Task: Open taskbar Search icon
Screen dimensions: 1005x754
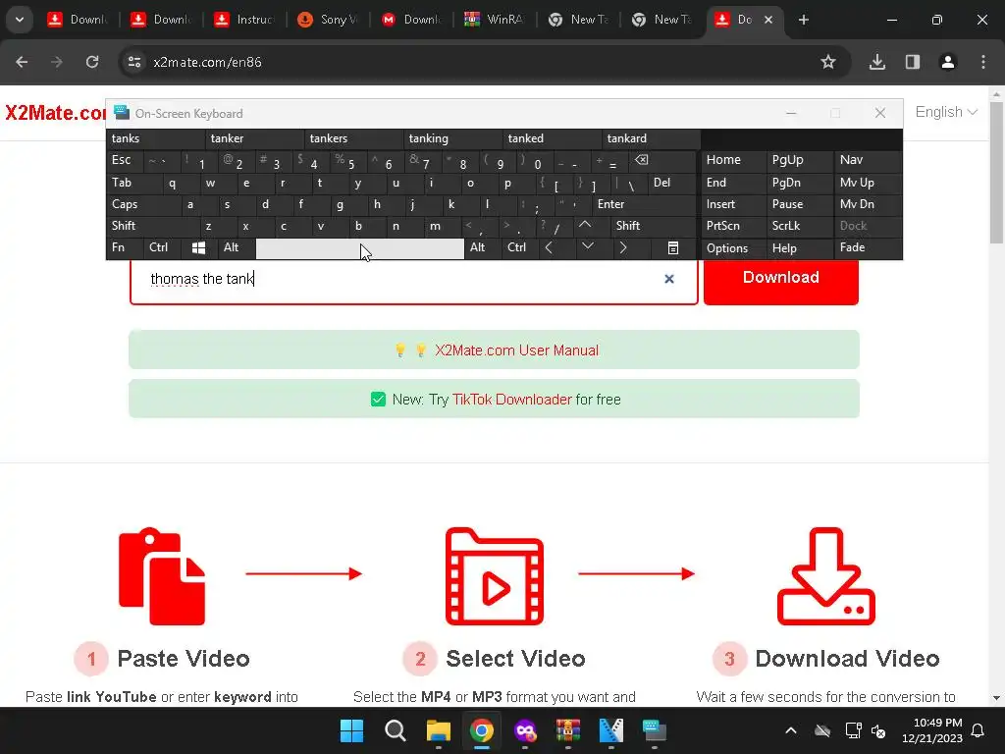Action: click(x=396, y=730)
